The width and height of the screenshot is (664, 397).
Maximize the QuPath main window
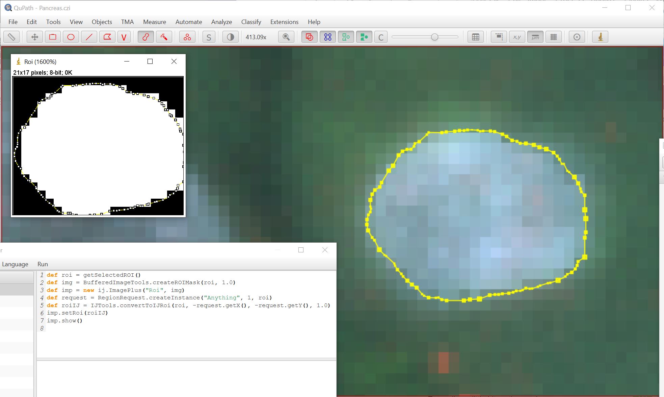[x=628, y=7]
